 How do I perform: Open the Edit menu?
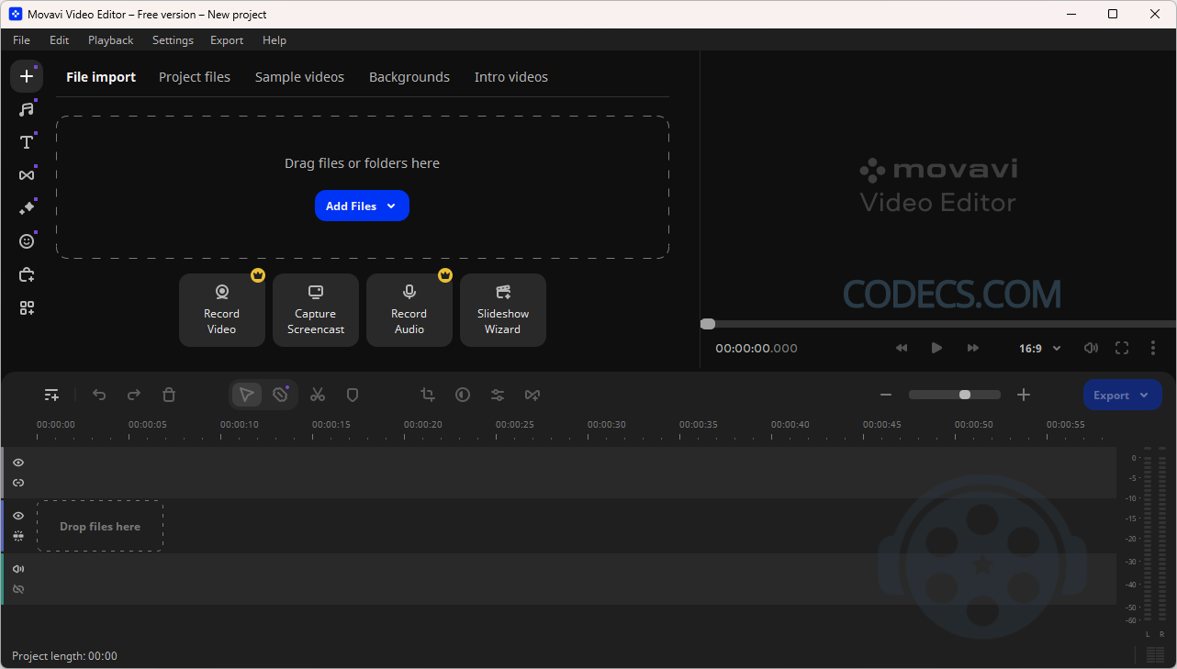point(60,40)
